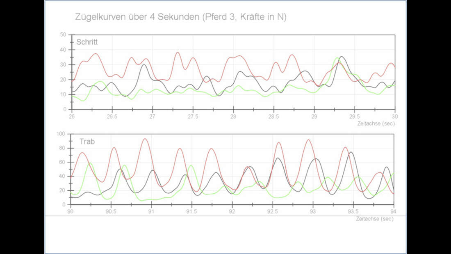Click y-axis value '80' on Trab chart

click(62, 148)
